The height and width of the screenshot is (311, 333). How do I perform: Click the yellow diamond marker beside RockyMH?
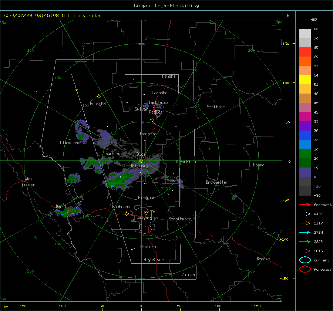(99, 97)
